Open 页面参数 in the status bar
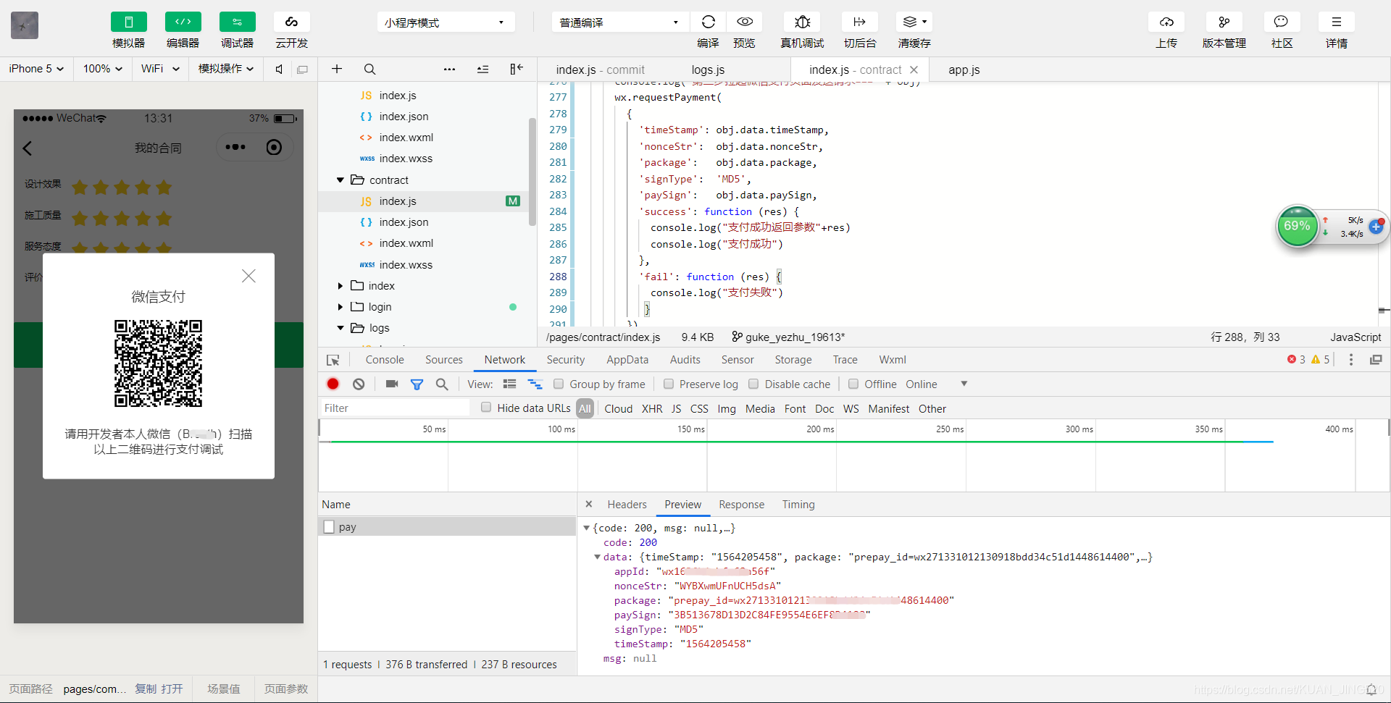This screenshot has width=1391, height=703. point(286,689)
